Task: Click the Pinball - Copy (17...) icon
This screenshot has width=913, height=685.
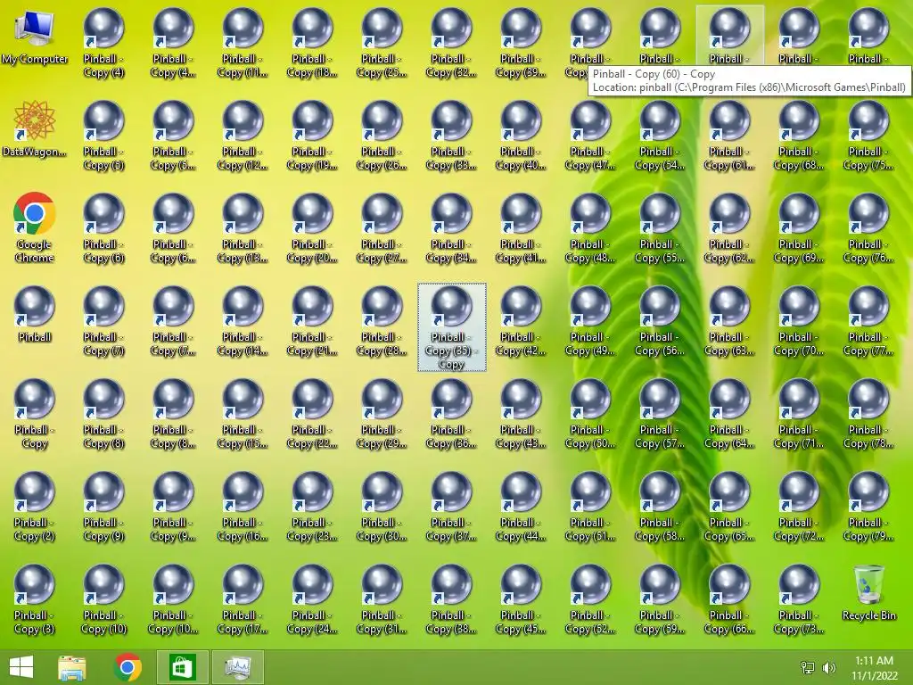Action: [243, 599]
